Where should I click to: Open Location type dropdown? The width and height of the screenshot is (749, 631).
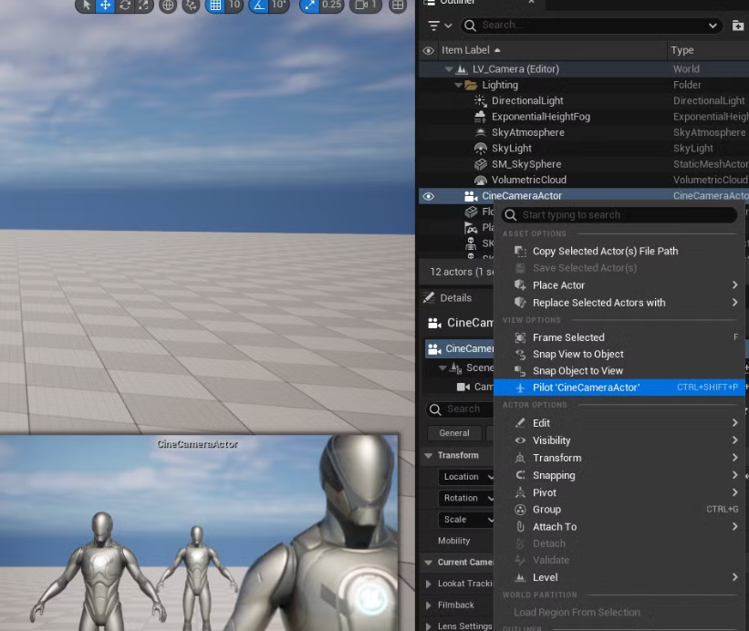(x=466, y=477)
